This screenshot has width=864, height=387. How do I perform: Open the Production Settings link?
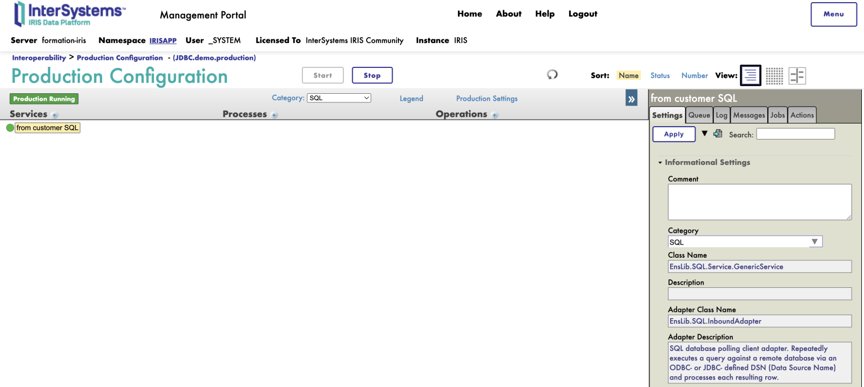(487, 99)
